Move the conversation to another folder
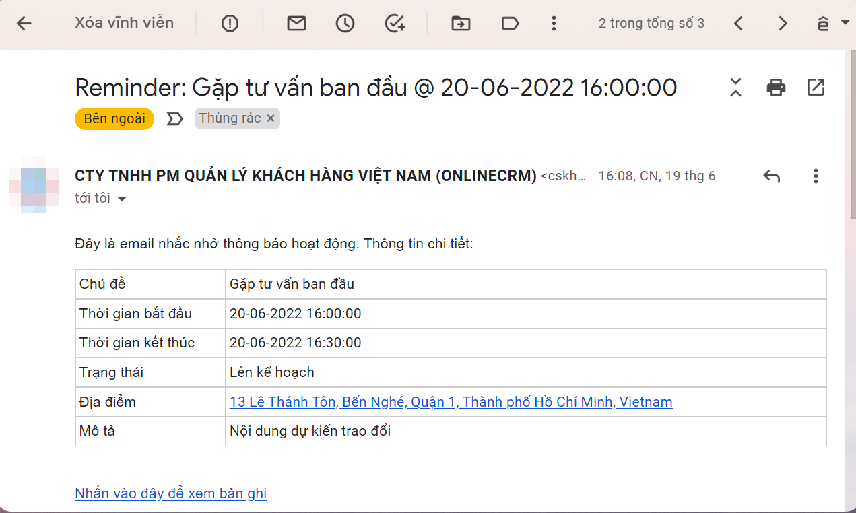This screenshot has width=856, height=513. (x=460, y=23)
